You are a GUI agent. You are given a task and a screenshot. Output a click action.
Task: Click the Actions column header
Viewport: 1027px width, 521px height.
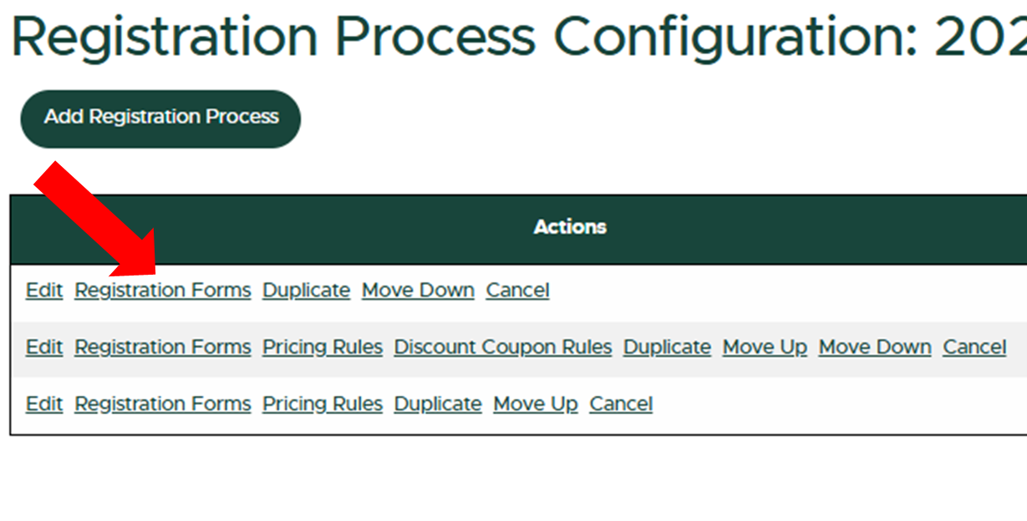[570, 226]
